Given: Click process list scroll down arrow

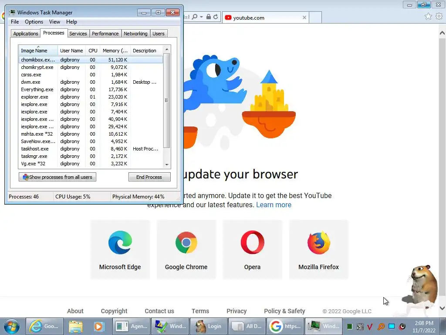Looking at the screenshot, I should click(x=167, y=164).
